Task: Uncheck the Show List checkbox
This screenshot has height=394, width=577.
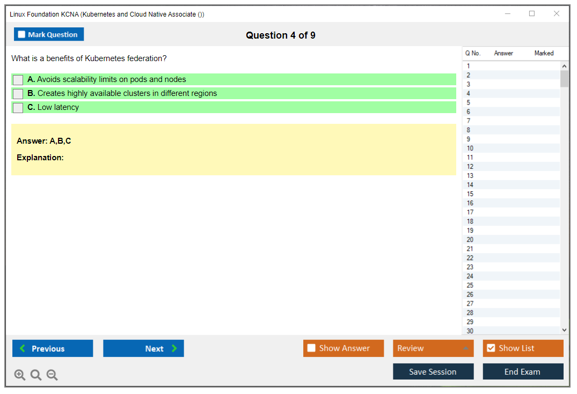Action: point(491,348)
